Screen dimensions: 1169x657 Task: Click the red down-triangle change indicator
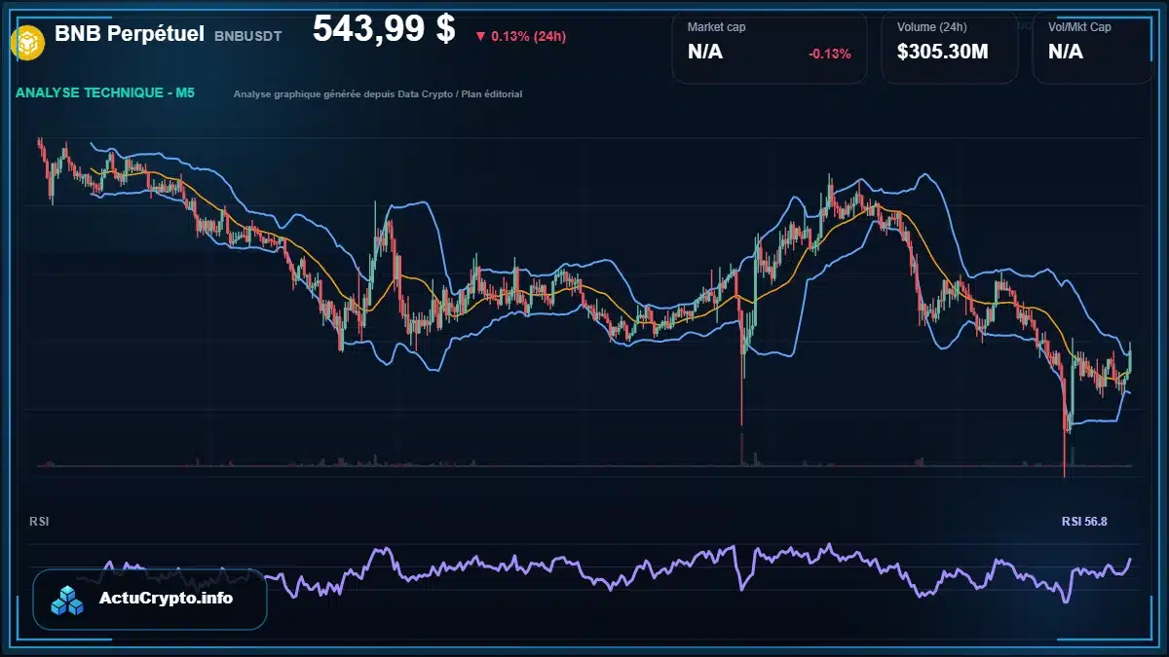[480, 37]
